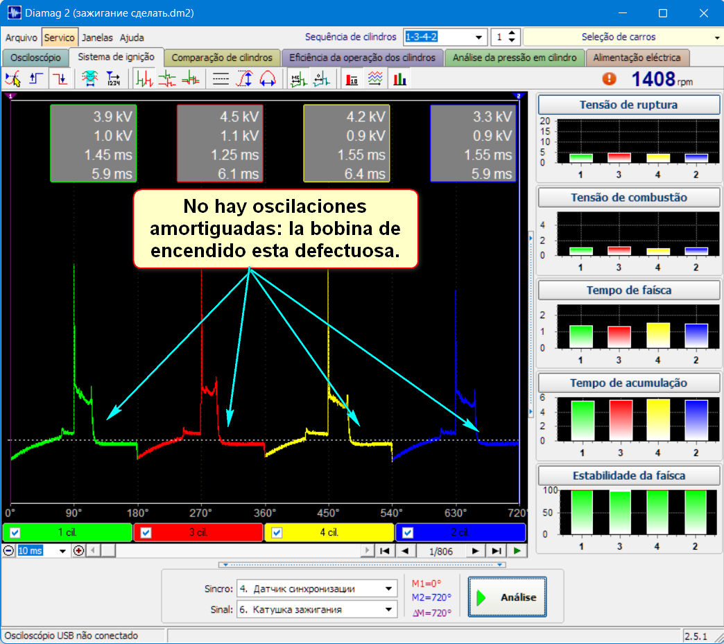724x644 pixels.
Task: Step back one frame
Action: pos(405,550)
